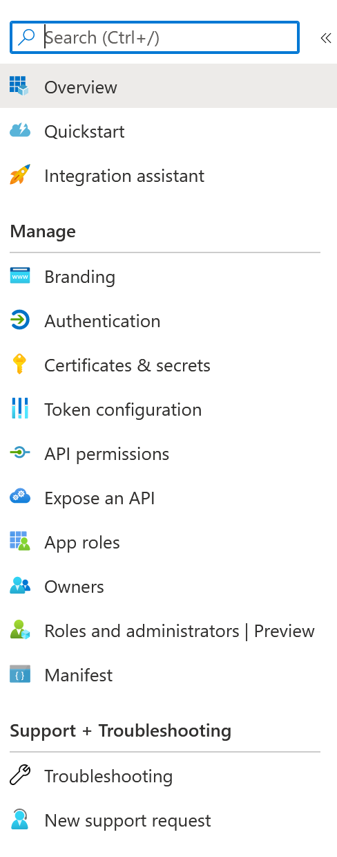The image size is (337, 857).
Task: Open Roles and administrators | Preview
Action: [x=168, y=631]
